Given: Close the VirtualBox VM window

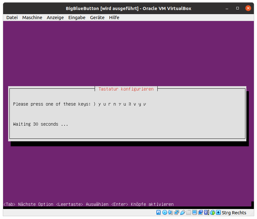Looking at the screenshot, I should pyautogui.click(x=248, y=8).
